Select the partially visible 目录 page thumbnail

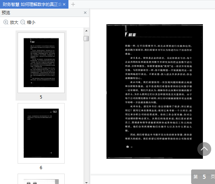coord(41,179)
